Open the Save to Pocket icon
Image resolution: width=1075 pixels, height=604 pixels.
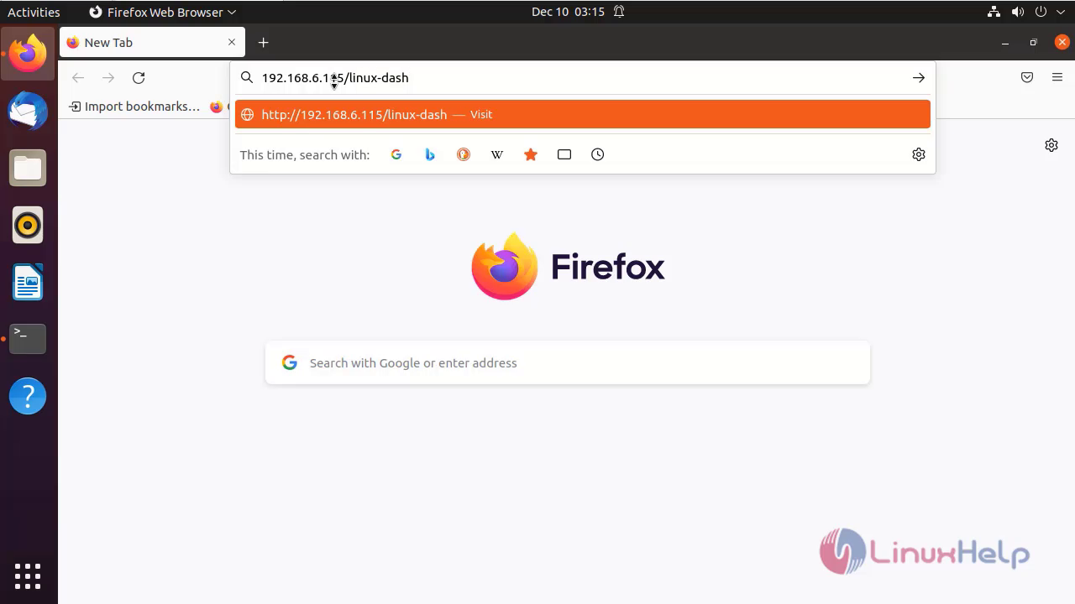tap(1027, 77)
